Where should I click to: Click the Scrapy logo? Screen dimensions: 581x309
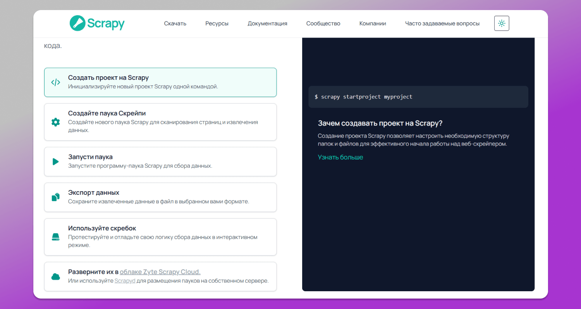(x=97, y=23)
